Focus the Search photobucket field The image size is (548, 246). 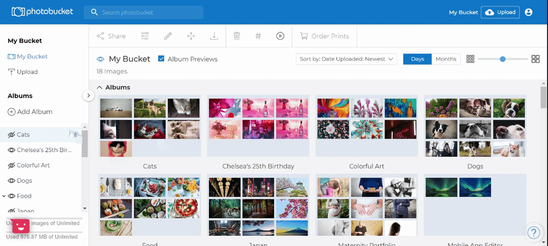click(143, 12)
